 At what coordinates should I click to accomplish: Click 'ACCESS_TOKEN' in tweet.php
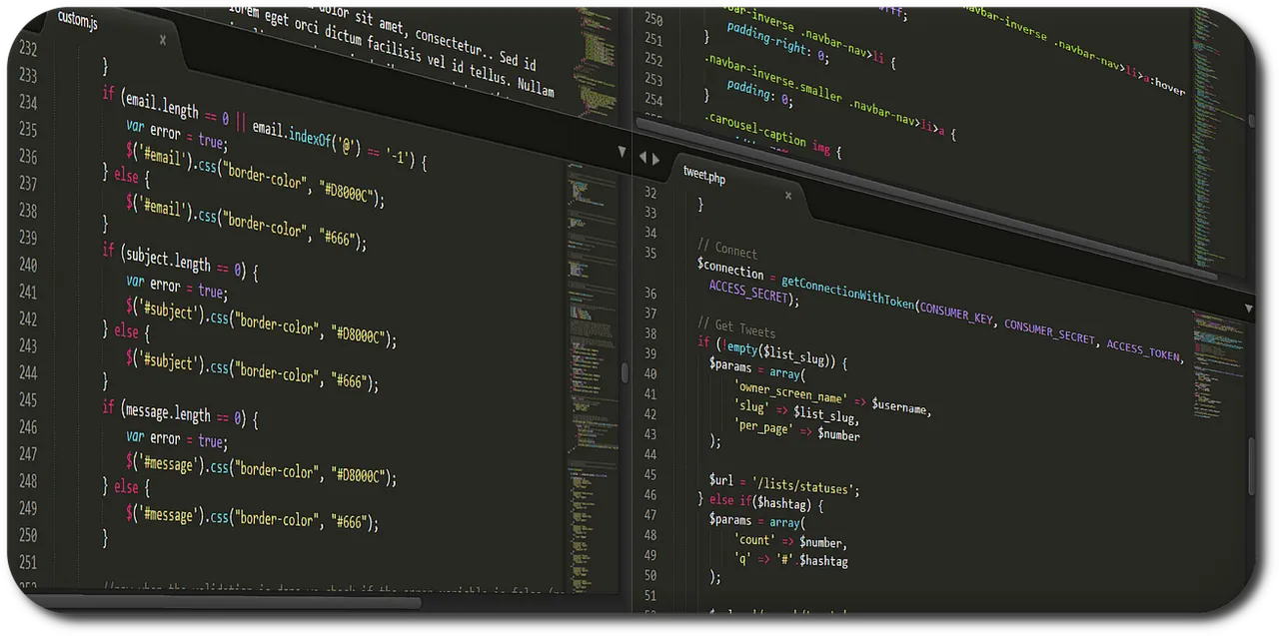click(1143, 349)
